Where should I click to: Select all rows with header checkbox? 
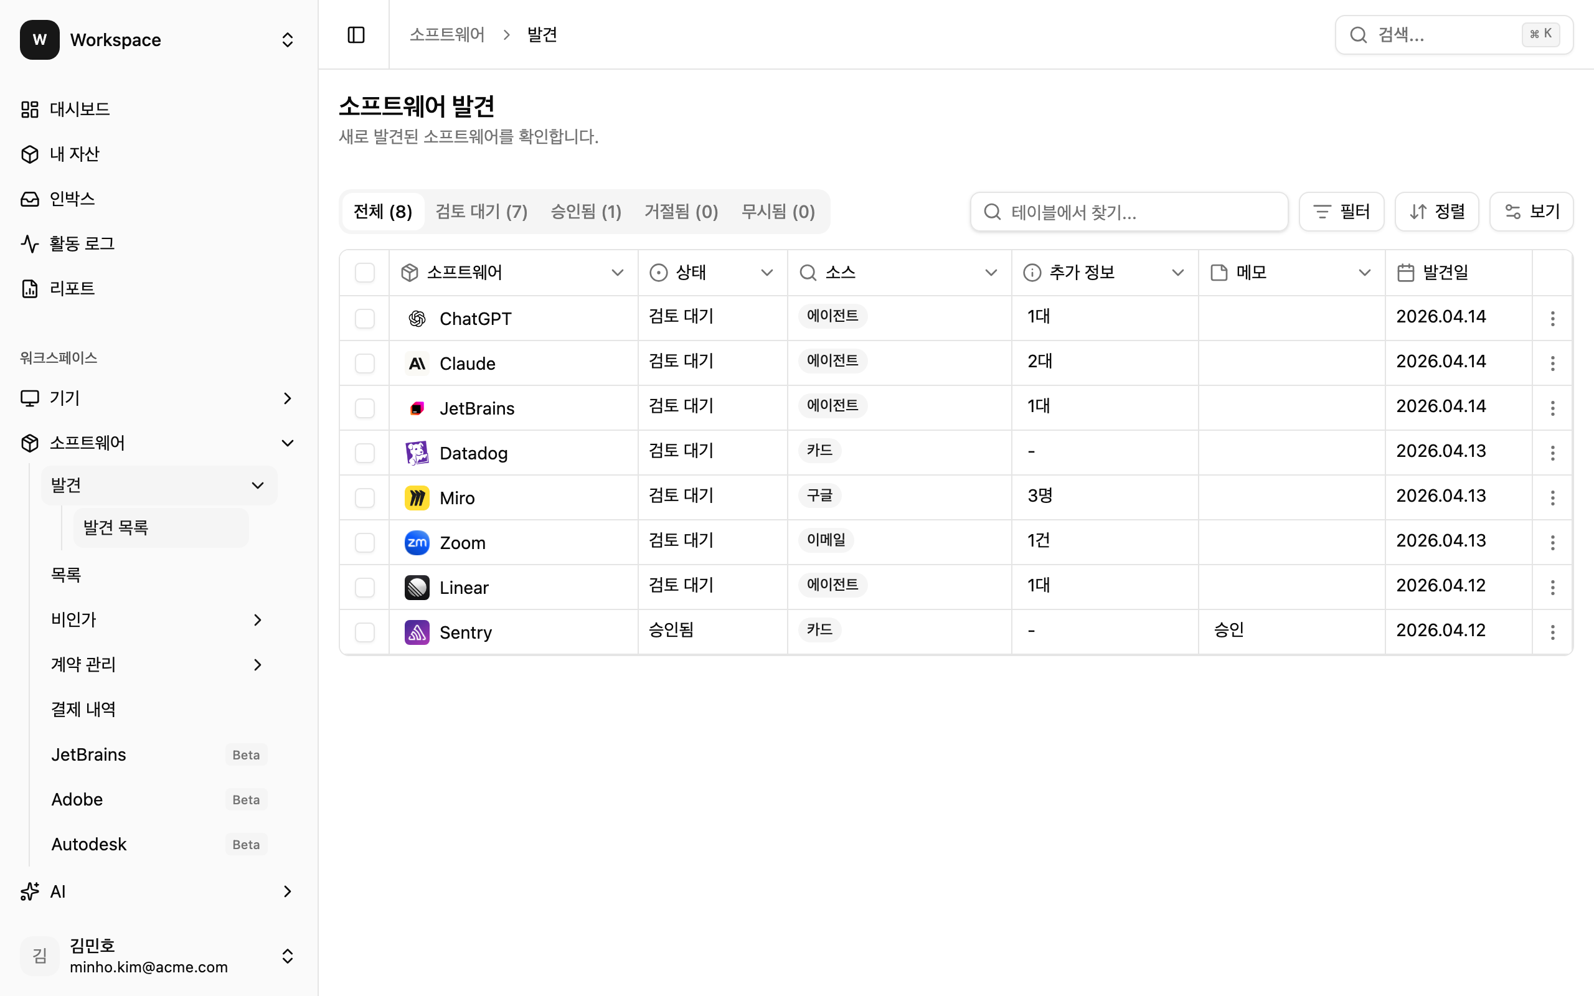(364, 273)
